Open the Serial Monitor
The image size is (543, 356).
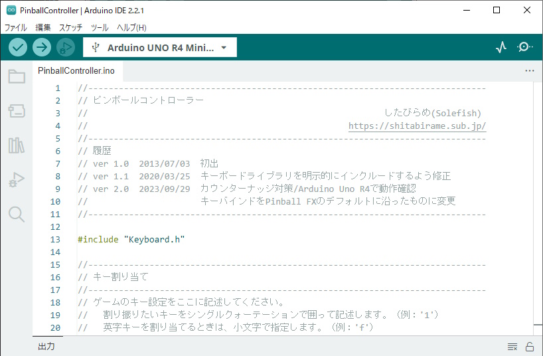(524, 47)
